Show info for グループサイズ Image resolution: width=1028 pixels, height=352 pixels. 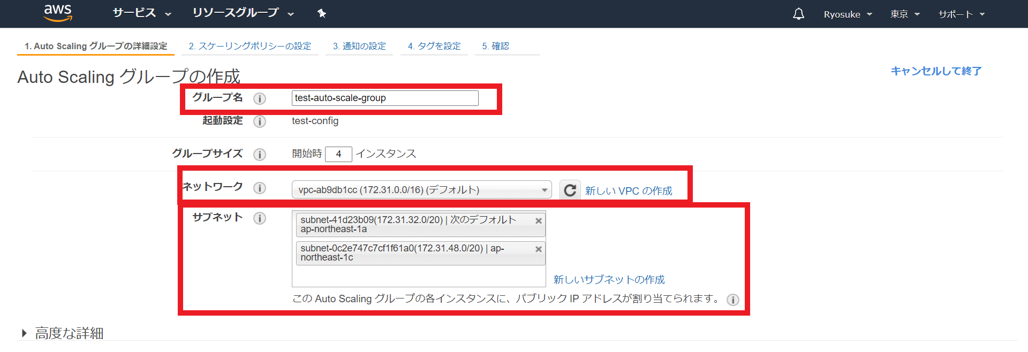(260, 155)
